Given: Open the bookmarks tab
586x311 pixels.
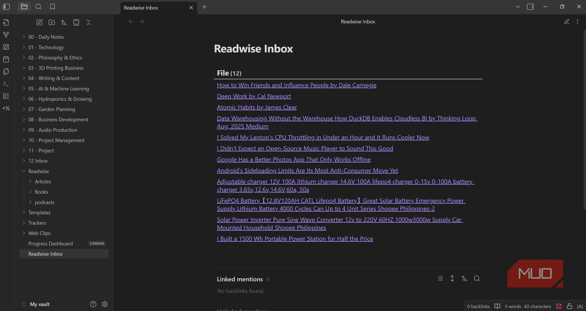Looking at the screenshot, I should pyautogui.click(x=53, y=7).
